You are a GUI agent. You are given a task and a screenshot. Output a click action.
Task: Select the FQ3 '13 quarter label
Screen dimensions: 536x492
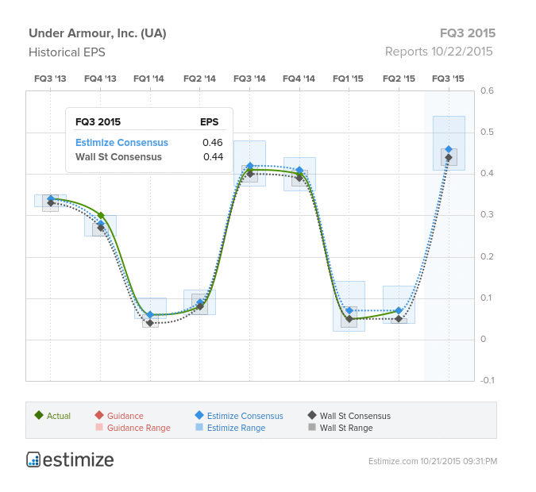50,79
